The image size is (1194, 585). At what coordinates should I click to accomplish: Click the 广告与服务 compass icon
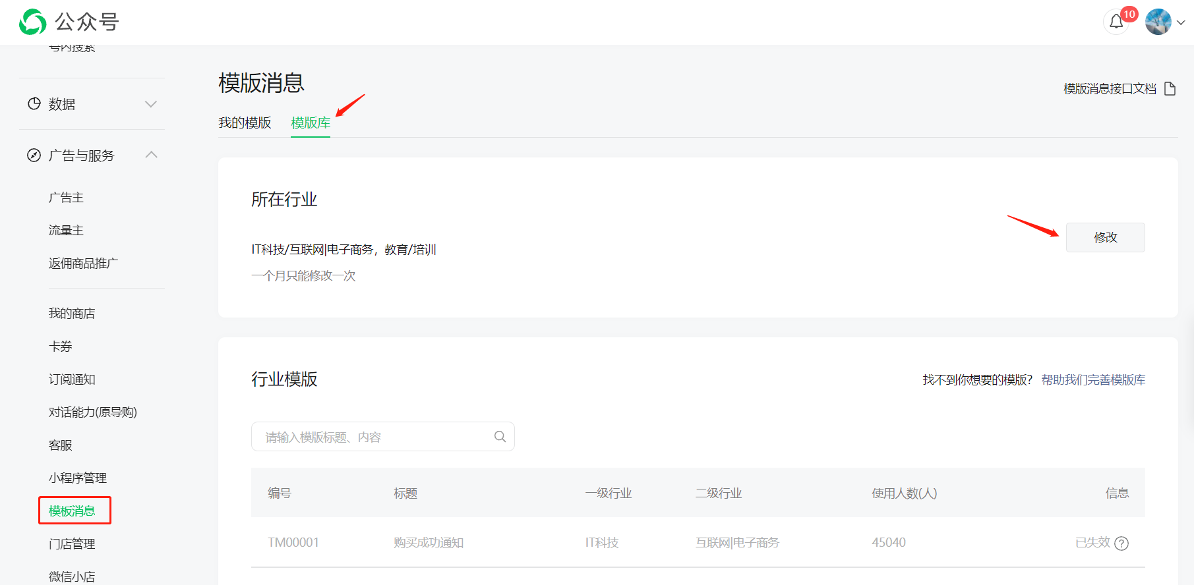(34, 155)
